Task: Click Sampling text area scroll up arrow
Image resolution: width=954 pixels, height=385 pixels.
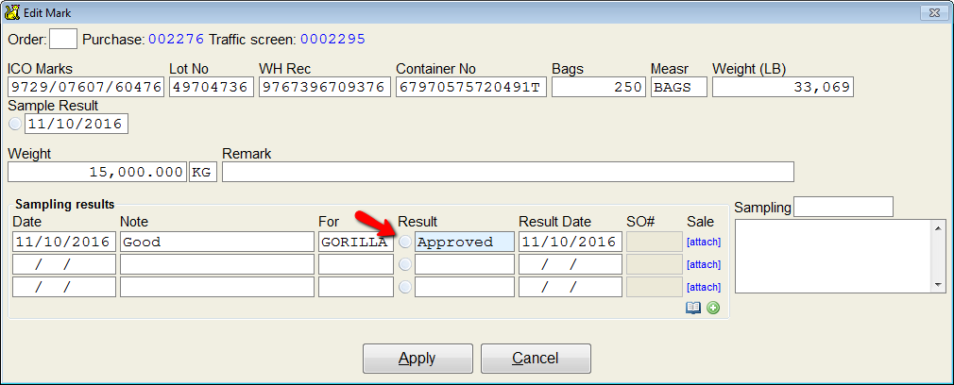Action: point(939,227)
